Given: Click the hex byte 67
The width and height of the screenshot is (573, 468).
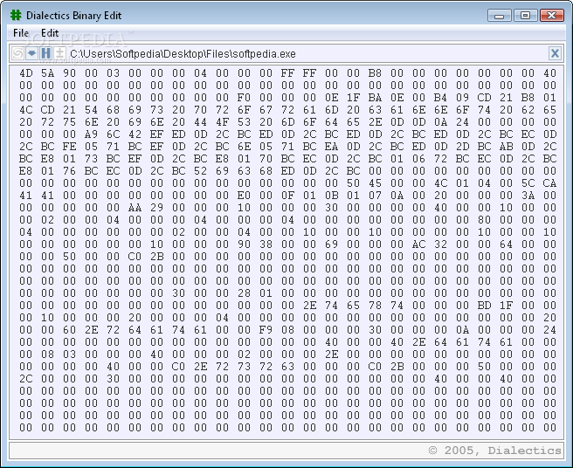Looking at the screenshot, I should (266, 110).
